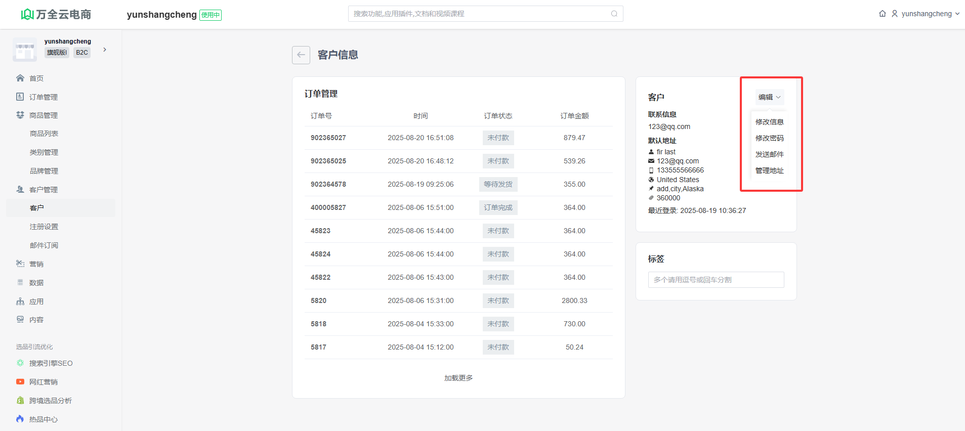965x431 pixels.
Task: Open 搜索引擎SEO from sidebar
Action: pyautogui.click(x=51, y=363)
